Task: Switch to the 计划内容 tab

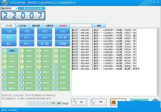Action: click(22, 26)
